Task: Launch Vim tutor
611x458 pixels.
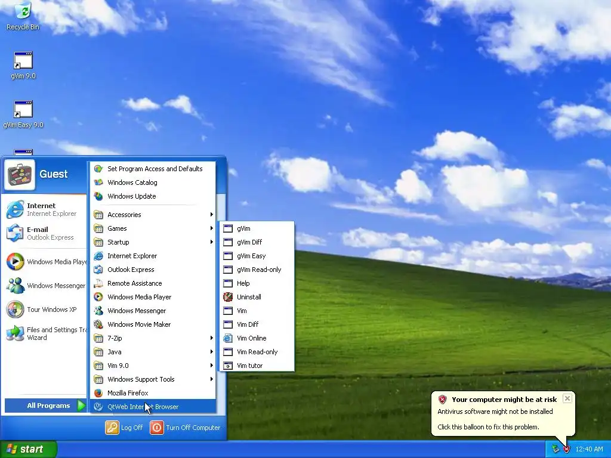Action: [257, 366]
